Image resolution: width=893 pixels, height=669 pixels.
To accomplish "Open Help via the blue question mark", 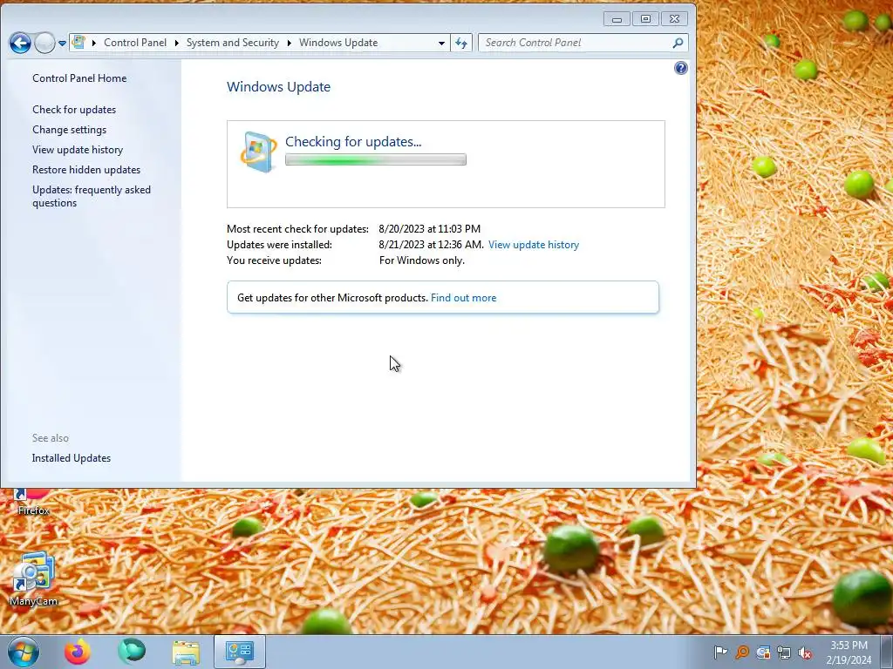I will 680,68.
